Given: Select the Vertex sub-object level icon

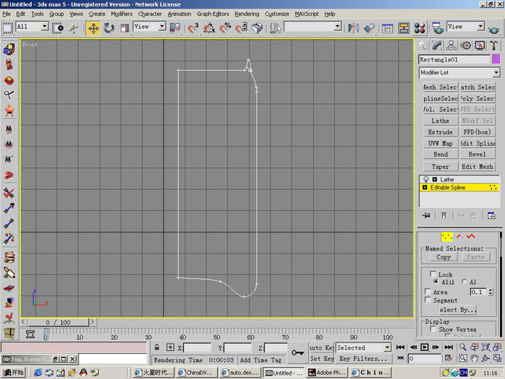Looking at the screenshot, I should 447,237.
